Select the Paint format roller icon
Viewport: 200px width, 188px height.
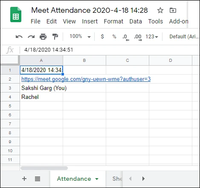point(55,37)
